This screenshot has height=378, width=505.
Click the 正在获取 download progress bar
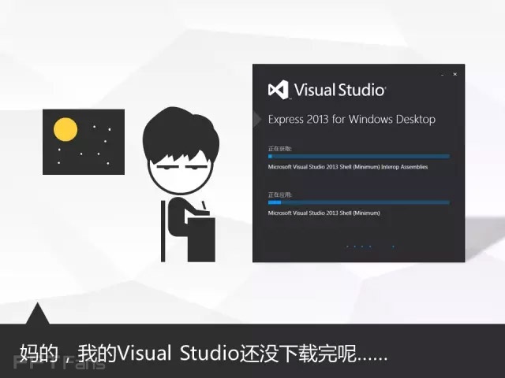pos(358,156)
